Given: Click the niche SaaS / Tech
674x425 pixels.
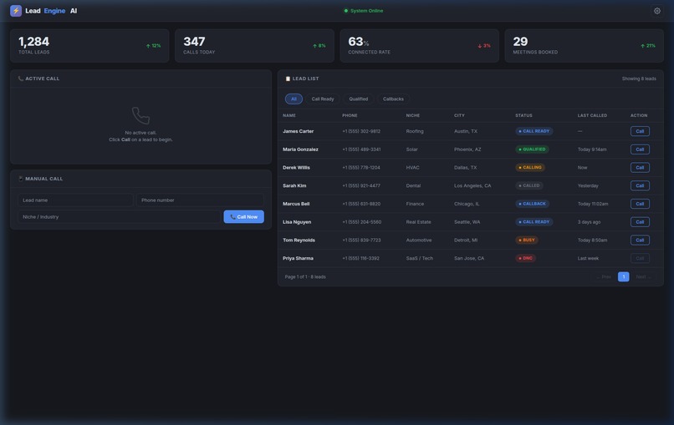Looking at the screenshot, I should [x=420, y=259].
